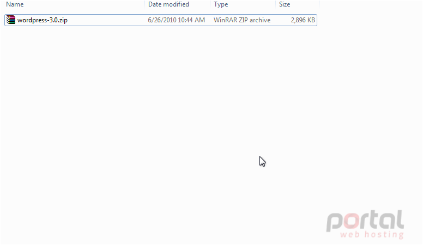Image resolution: width=423 pixels, height=245 pixels.
Task: Click the WinRAR icon of wordpress-3.0.zip
Action: 11,20
